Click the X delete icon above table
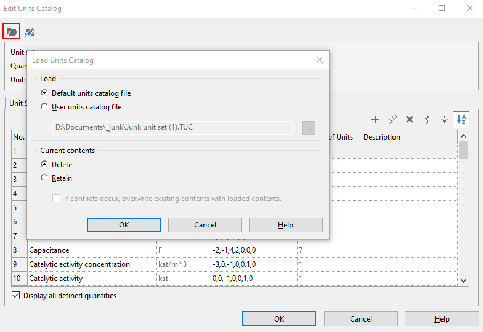The image size is (483, 332). 409,119
